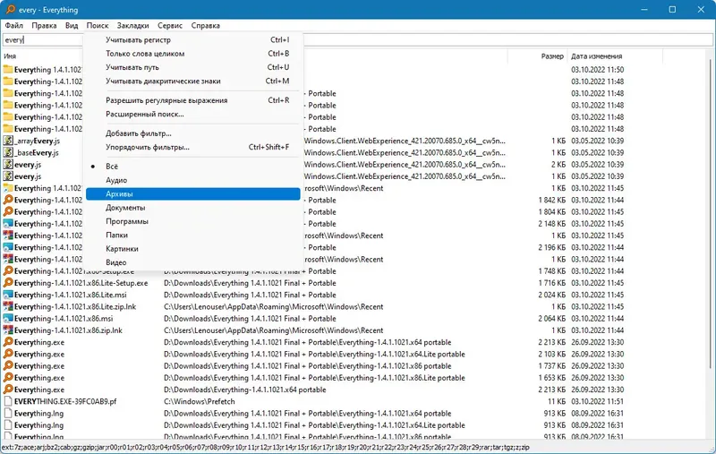
Task: Toggle Учитывать регистр option
Action: point(193,39)
